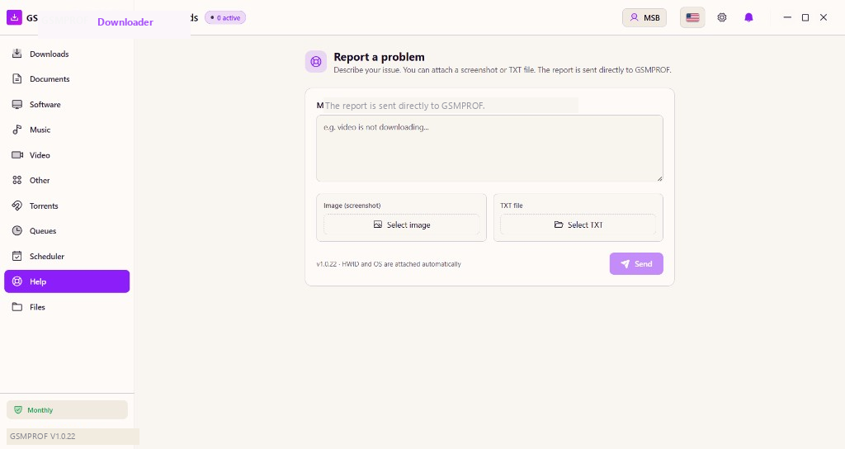Image resolution: width=845 pixels, height=449 pixels.
Task: Click the Video camera icon
Action: (17, 155)
